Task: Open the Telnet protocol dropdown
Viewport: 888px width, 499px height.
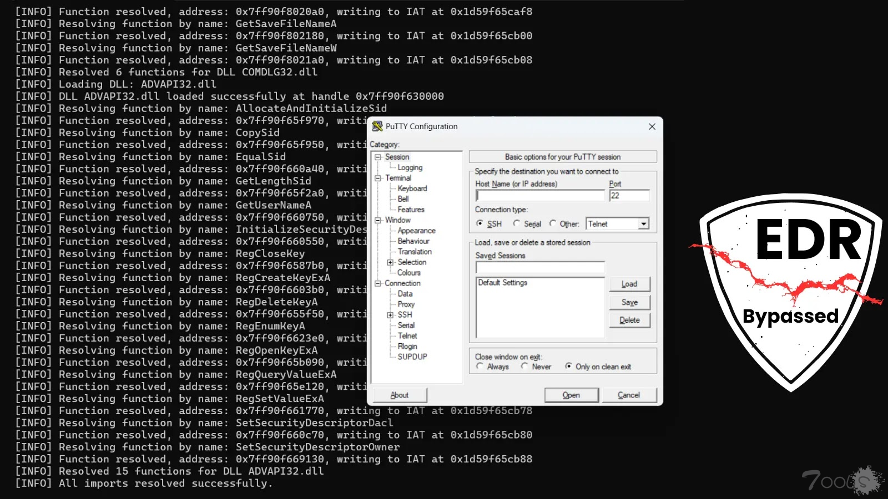Action: click(643, 224)
